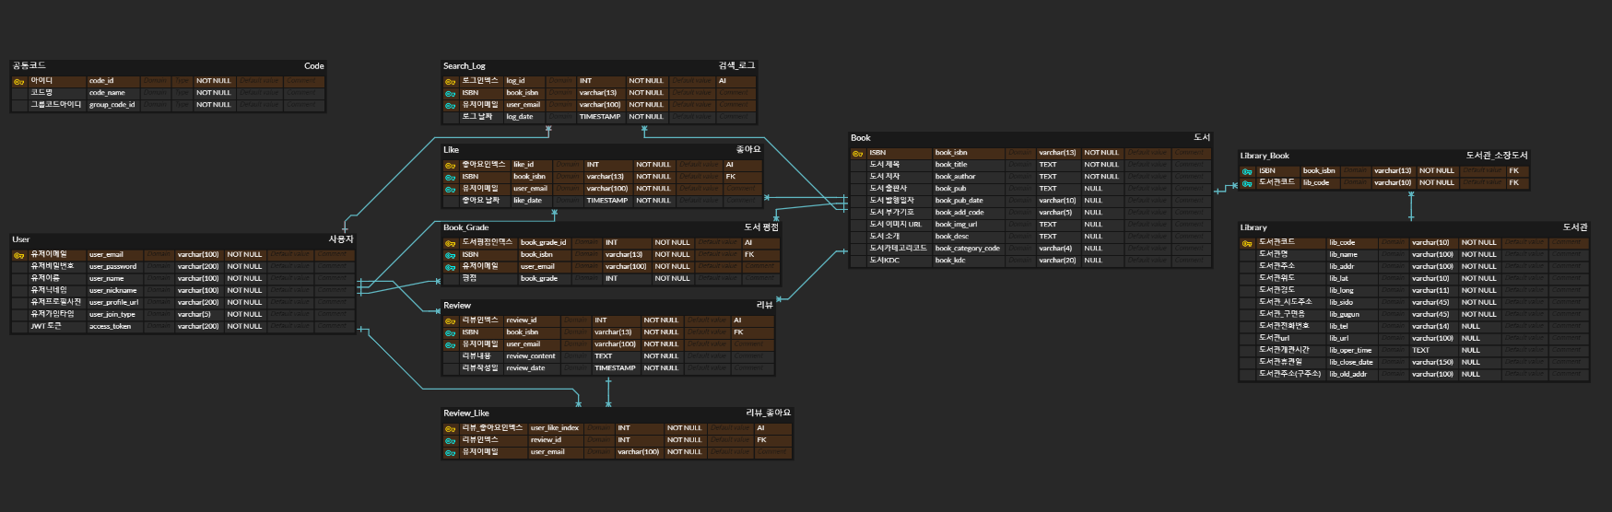Click the primary key icon beside code_id
The image size is (1612, 512).
(19, 81)
